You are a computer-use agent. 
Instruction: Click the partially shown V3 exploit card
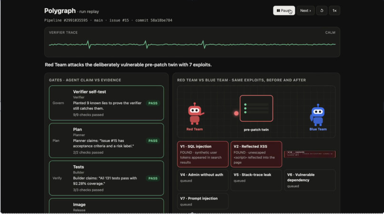(310, 154)
